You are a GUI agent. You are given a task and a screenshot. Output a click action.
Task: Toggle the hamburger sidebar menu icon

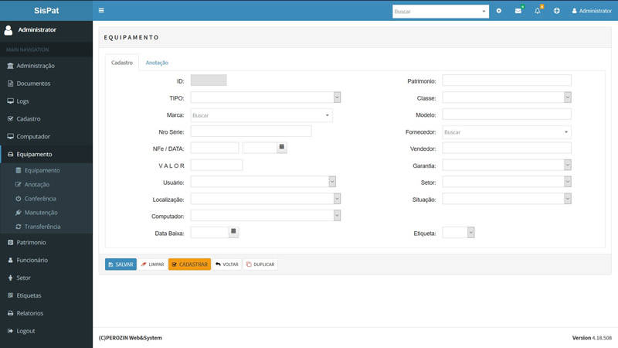pyautogui.click(x=101, y=11)
